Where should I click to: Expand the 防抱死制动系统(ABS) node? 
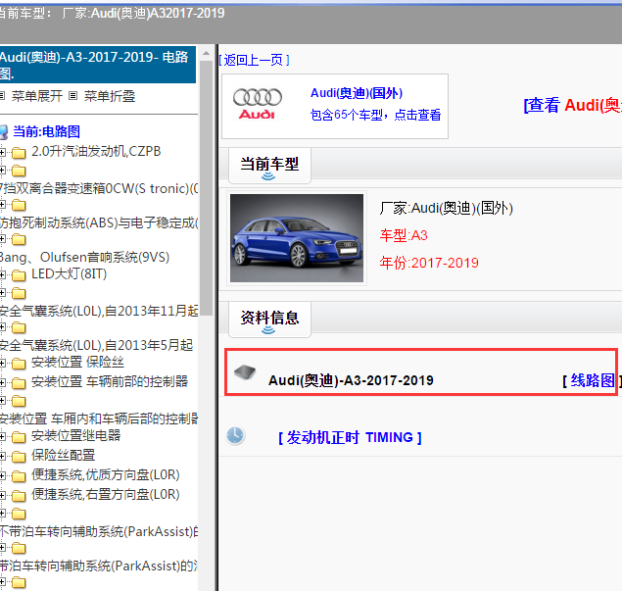[2, 205]
